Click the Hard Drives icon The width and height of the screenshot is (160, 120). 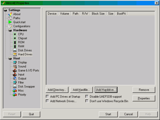click(x=15, y=54)
